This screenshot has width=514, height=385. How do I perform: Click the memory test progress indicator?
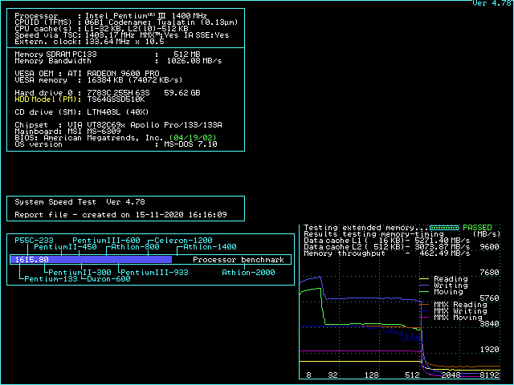coord(444,228)
